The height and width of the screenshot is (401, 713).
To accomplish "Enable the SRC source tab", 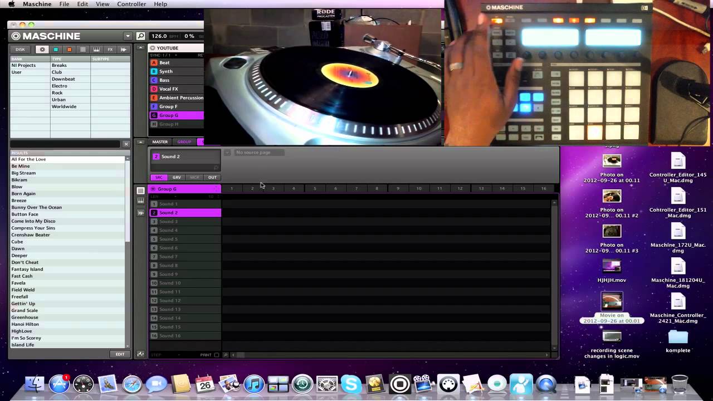I will pyautogui.click(x=159, y=177).
